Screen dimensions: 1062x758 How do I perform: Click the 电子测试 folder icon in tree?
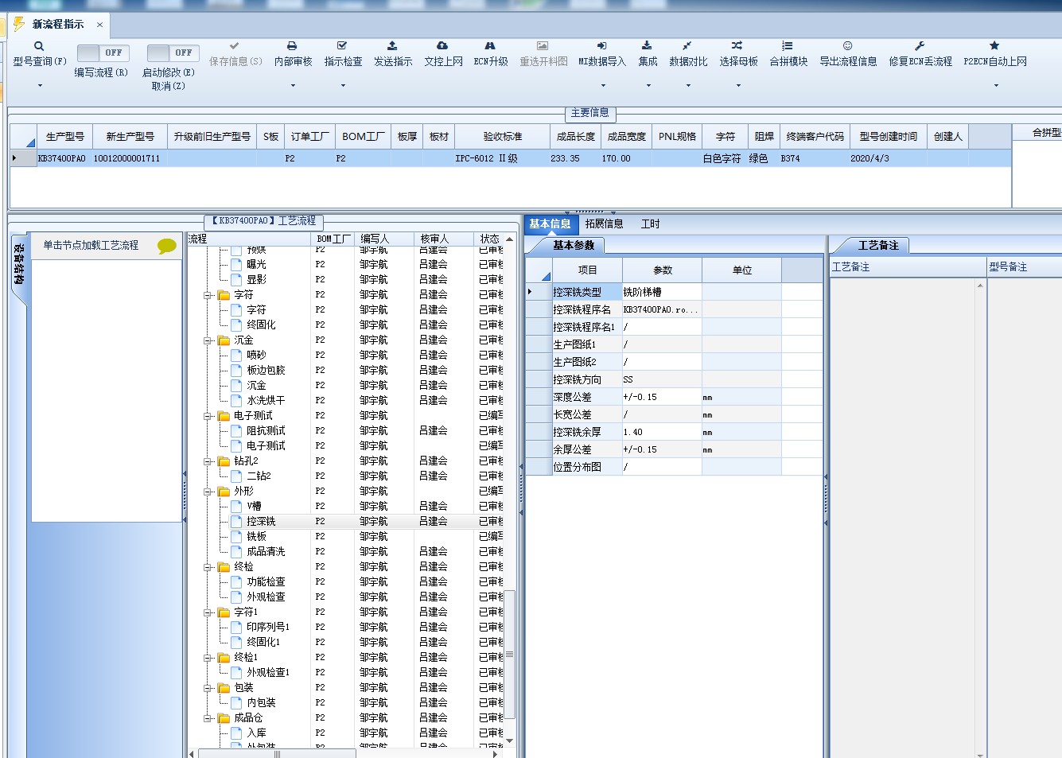pos(224,416)
